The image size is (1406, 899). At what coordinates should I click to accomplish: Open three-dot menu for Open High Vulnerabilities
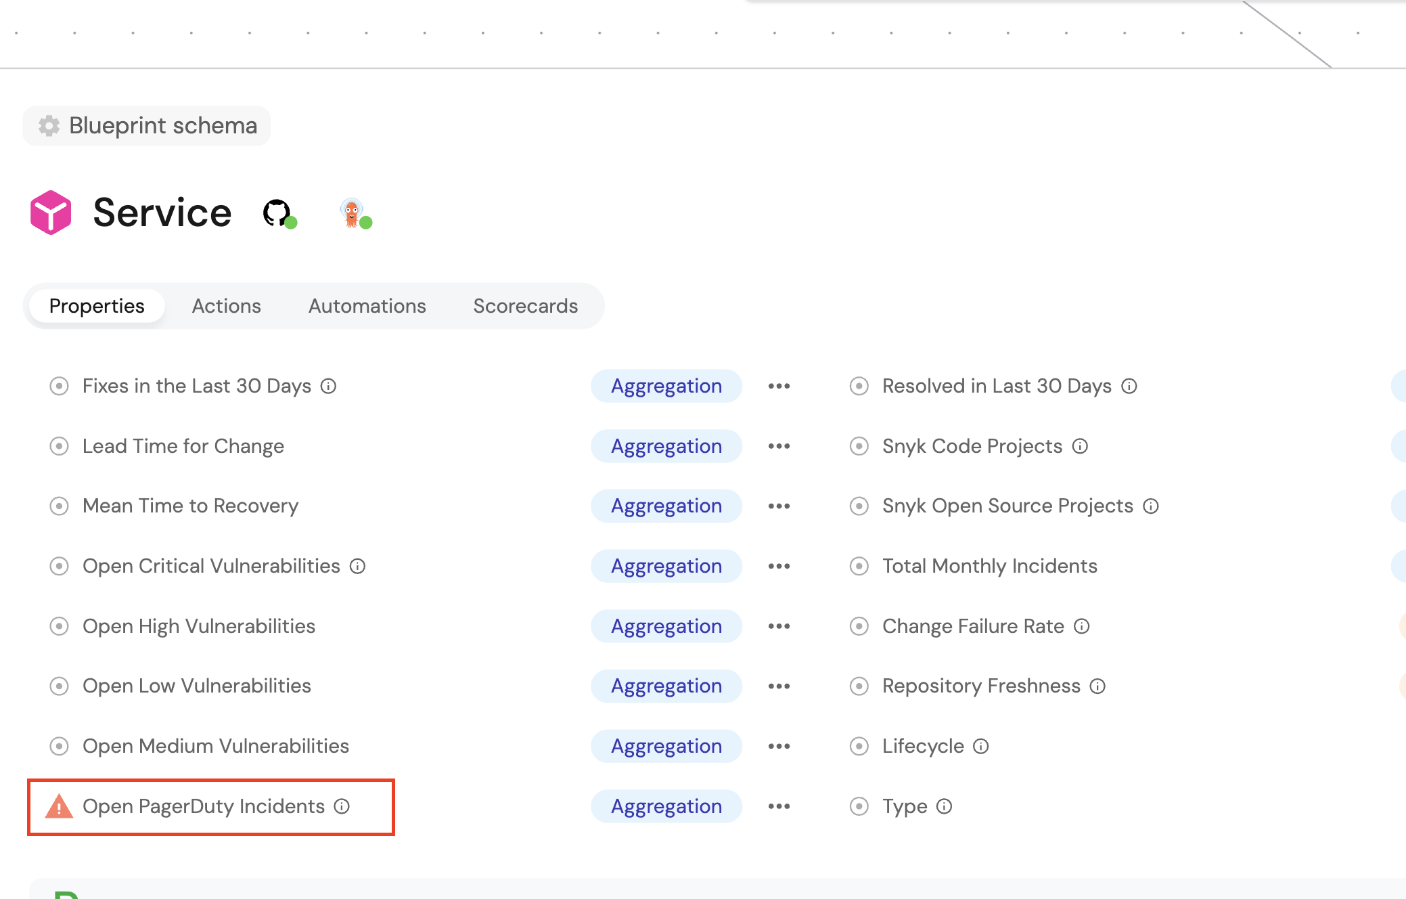click(779, 626)
